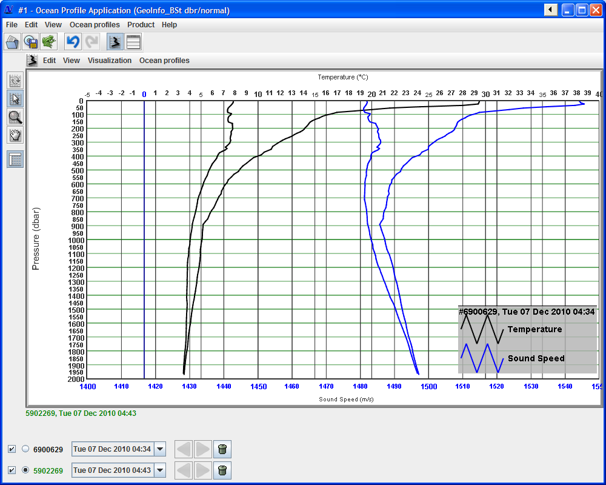Image resolution: width=606 pixels, height=485 pixels.
Task: Click the left-arrow button in title bar
Action: tap(551, 10)
